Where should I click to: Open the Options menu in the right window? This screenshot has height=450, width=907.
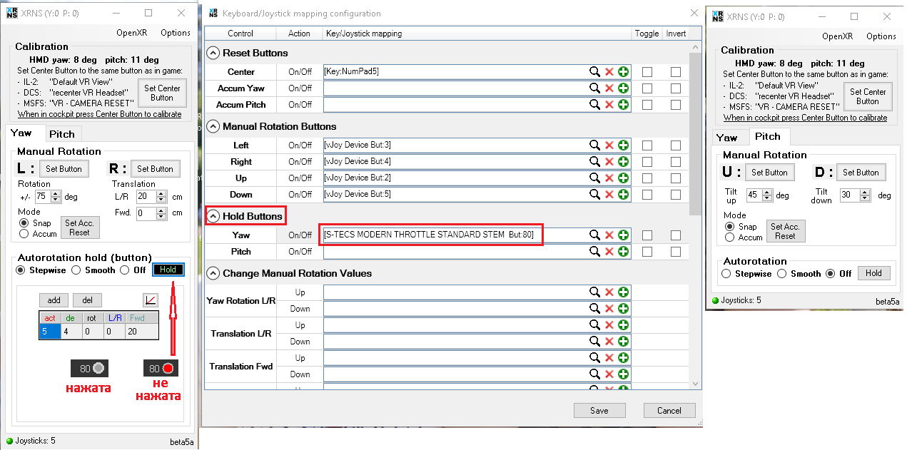tap(881, 36)
